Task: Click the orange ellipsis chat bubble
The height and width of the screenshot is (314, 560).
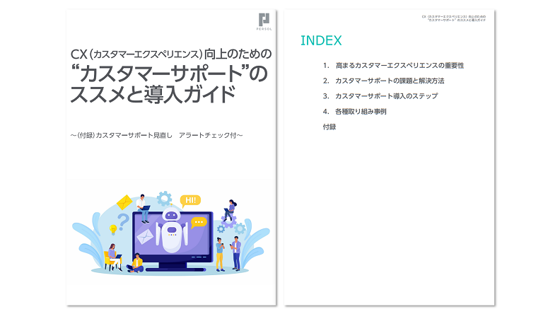Action: point(199,223)
